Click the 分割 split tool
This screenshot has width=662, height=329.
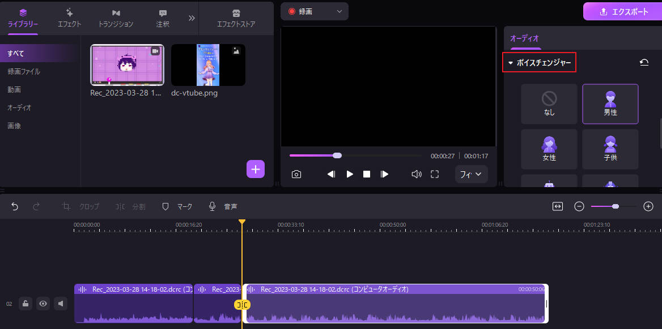[x=130, y=206]
